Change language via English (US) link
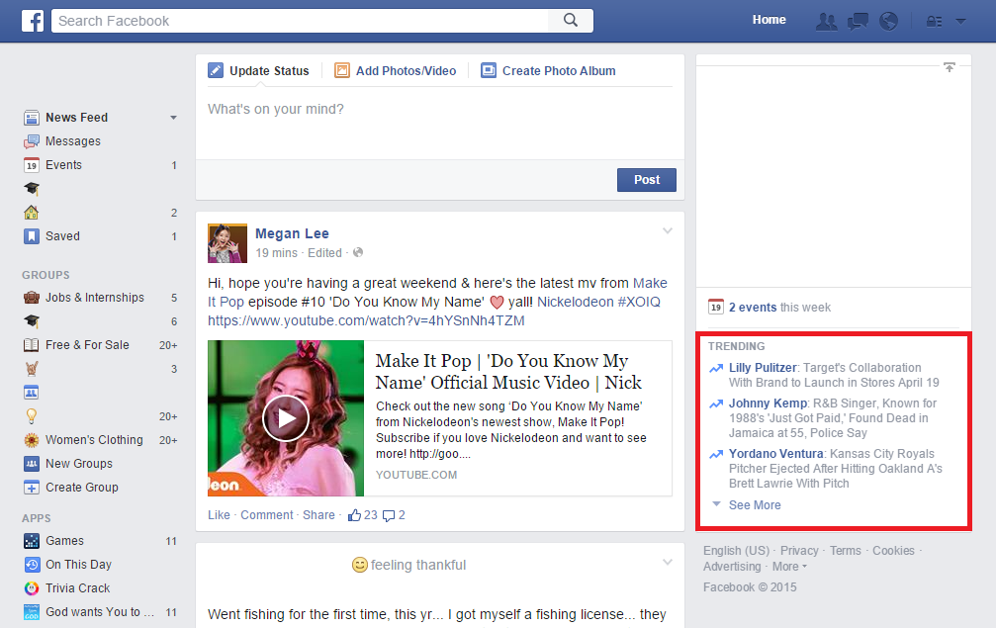The image size is (996, 628). 736,551
